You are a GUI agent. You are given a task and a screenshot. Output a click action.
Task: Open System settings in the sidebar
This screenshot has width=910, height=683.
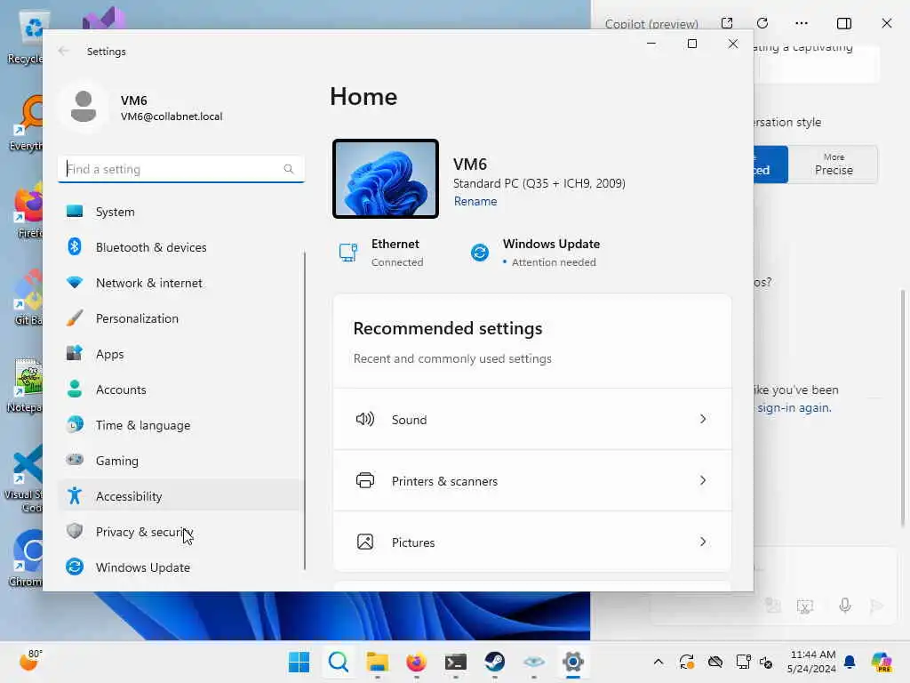coord(180,212)
